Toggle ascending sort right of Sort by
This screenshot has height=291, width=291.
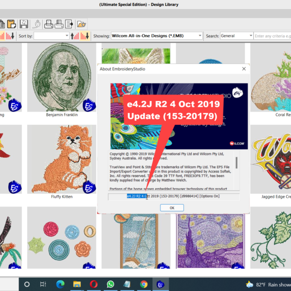click(75, 36)
